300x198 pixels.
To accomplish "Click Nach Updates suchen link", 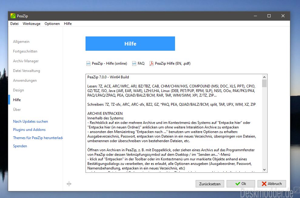I will click(x=30, y=121).
